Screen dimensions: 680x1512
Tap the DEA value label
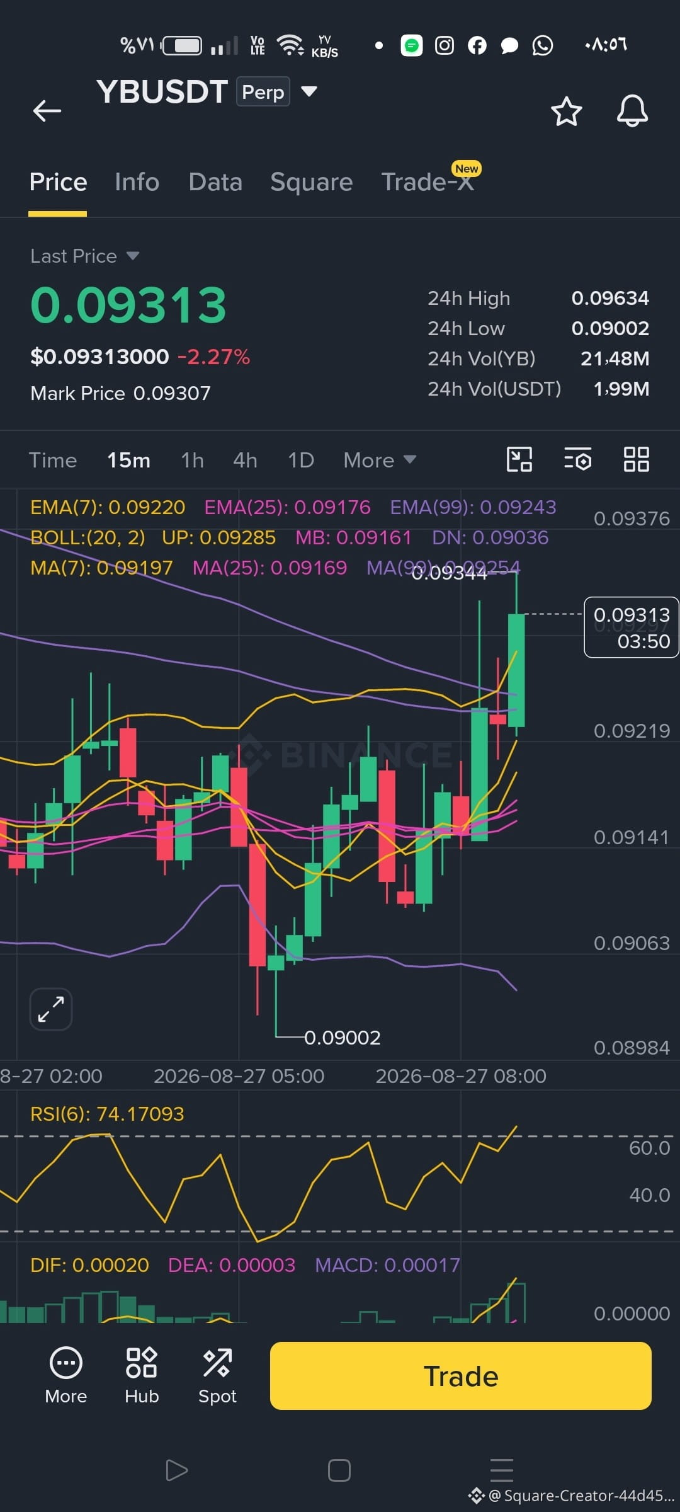232,1266
